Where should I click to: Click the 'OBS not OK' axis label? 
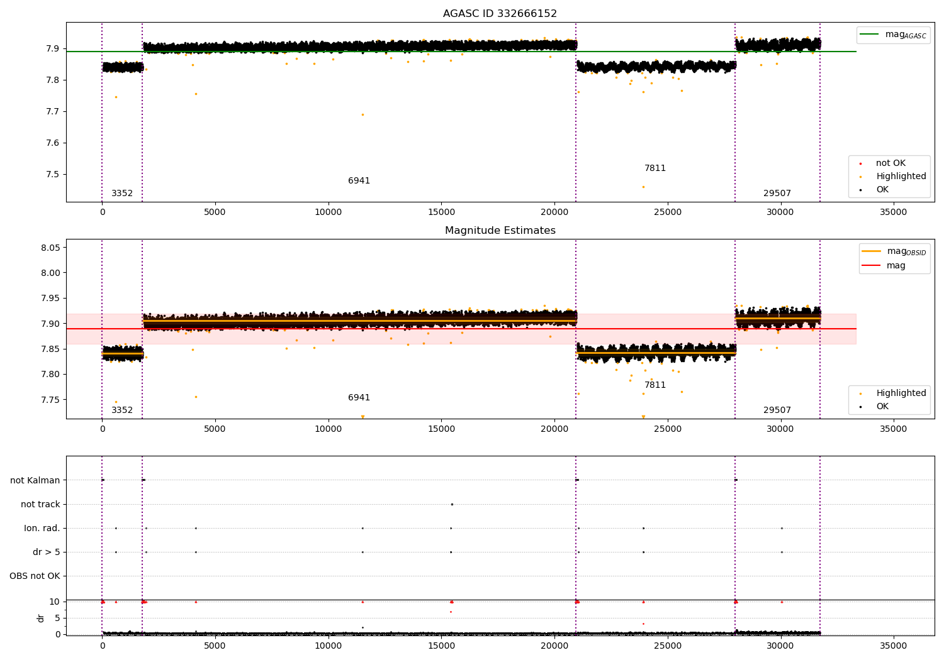tap(35, 576)
